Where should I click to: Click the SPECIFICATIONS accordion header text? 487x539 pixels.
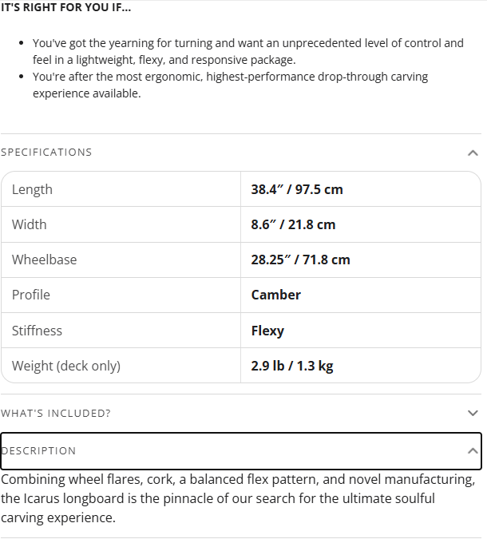pyautogui.click(x=46, y=153)
